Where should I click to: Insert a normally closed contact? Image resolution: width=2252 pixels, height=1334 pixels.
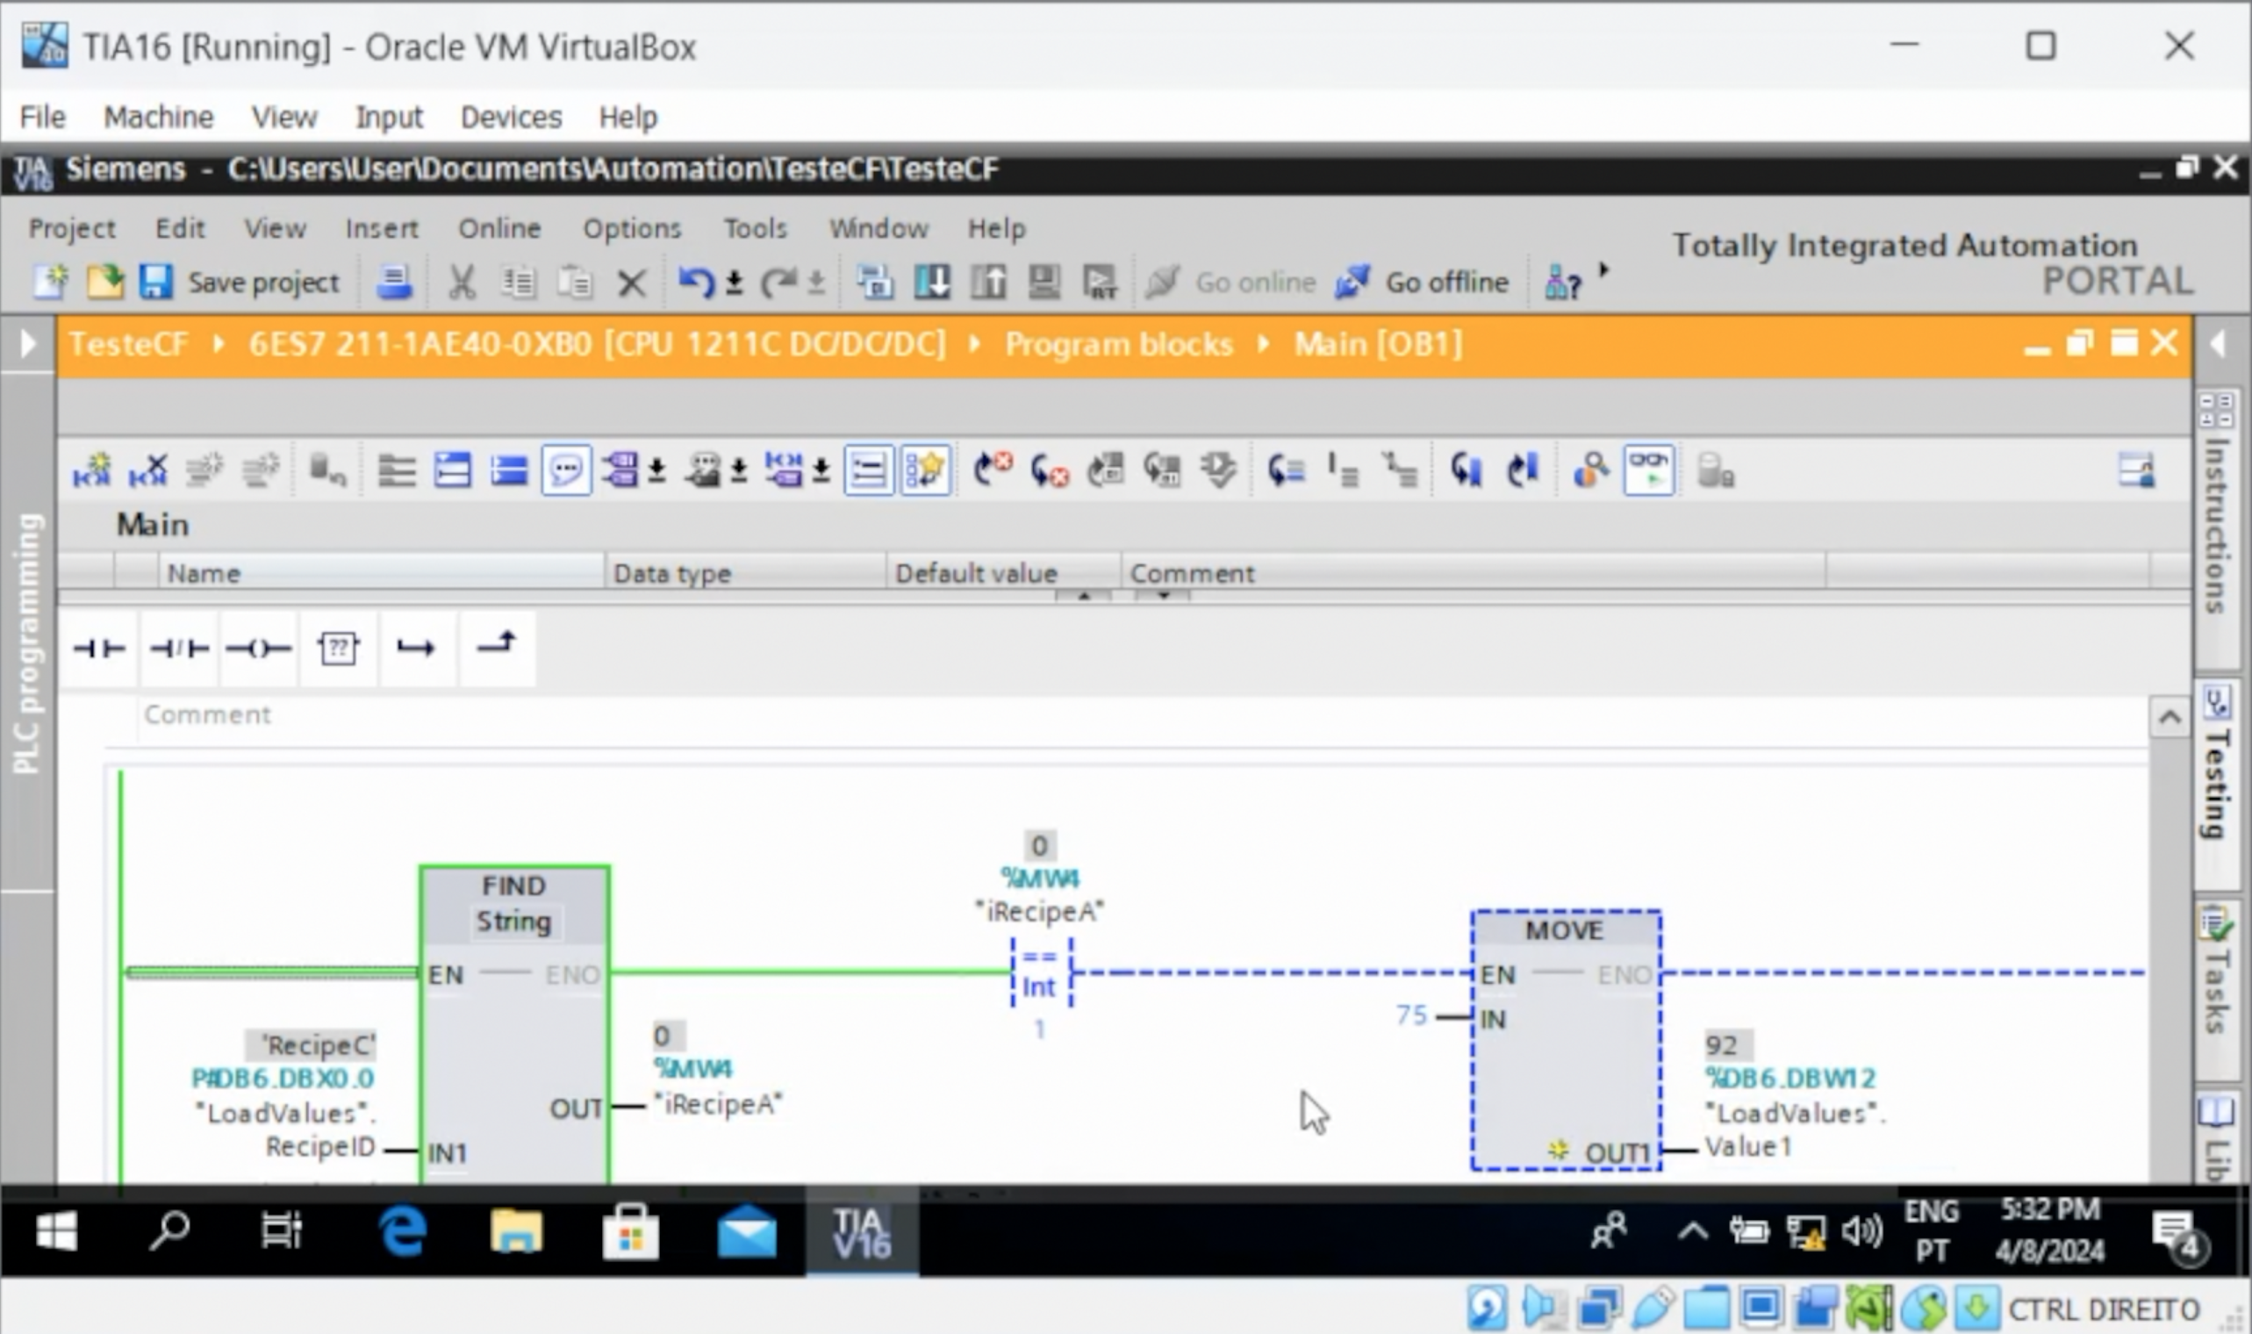click(x=179, y=648)
